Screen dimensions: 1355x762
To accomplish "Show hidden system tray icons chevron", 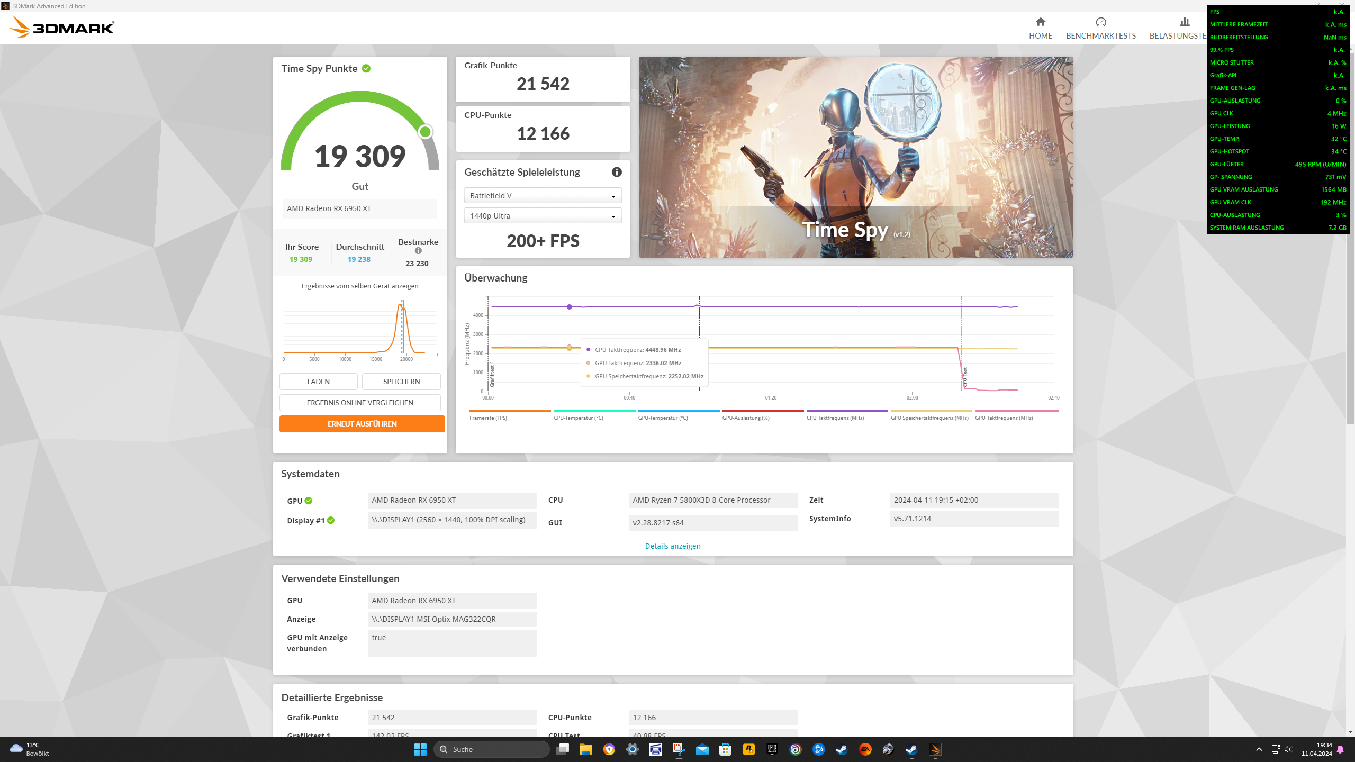I will coord(1259,749).
